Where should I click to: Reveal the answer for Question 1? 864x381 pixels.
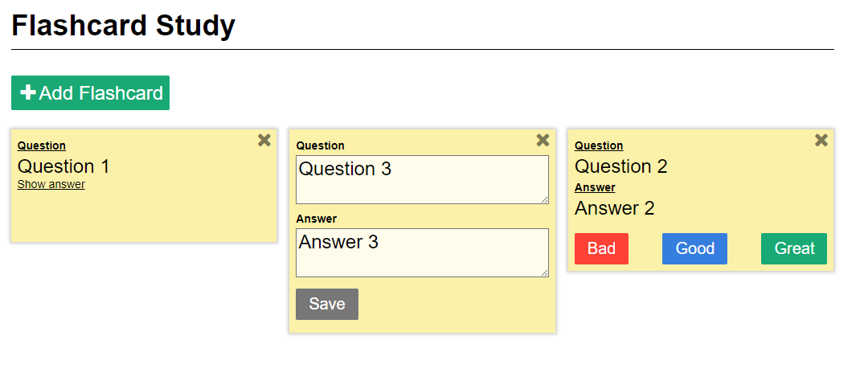(51, 184)
